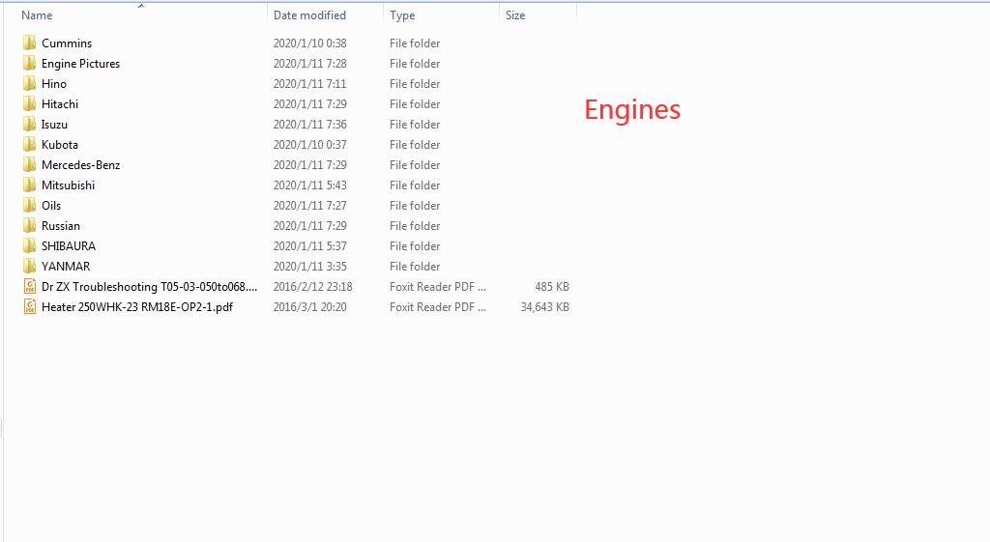Screen dimensions: 990x542
Task: Click Foxit Reader PDF type in Dr ZX row
Action: point(438,287)
